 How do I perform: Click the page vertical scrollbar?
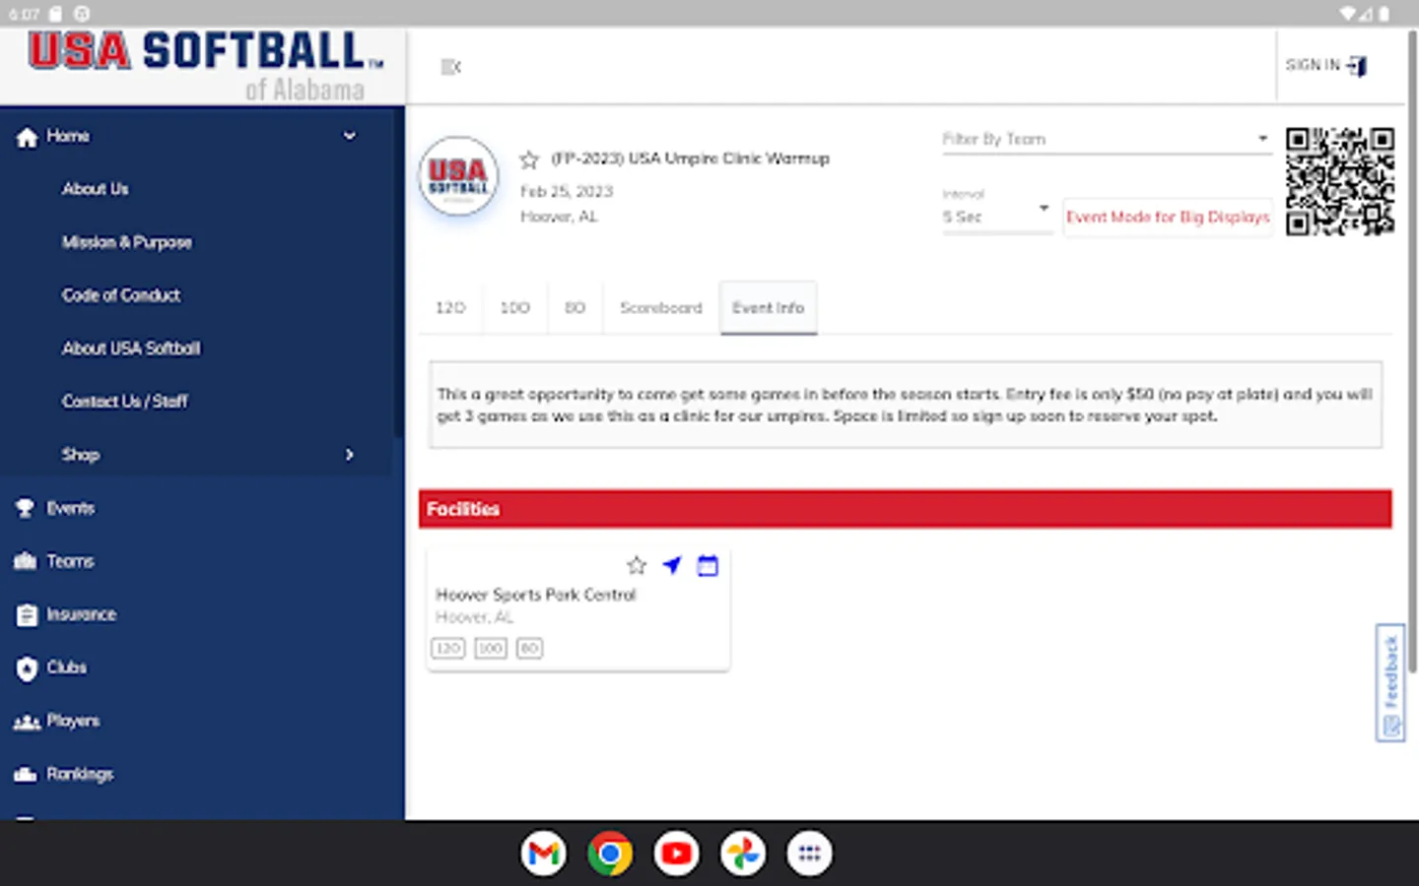click(x=1412, y=352)
